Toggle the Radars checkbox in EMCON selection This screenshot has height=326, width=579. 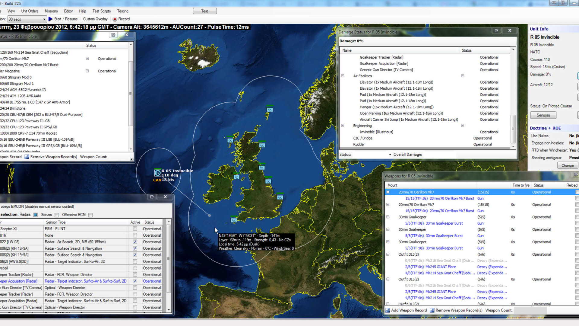point(35,215)
